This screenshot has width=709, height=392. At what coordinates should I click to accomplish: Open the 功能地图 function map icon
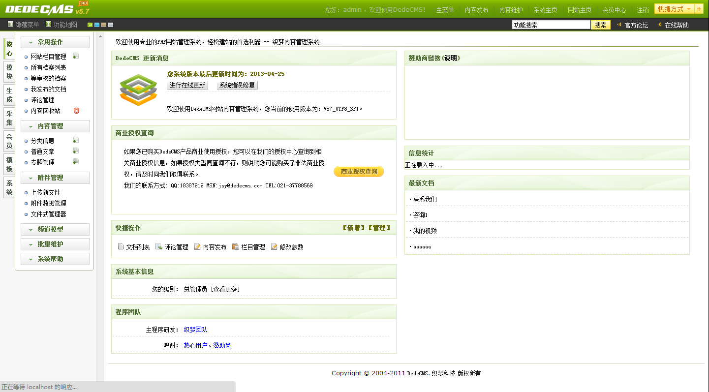pyautogui.click(x=48, y=24)
